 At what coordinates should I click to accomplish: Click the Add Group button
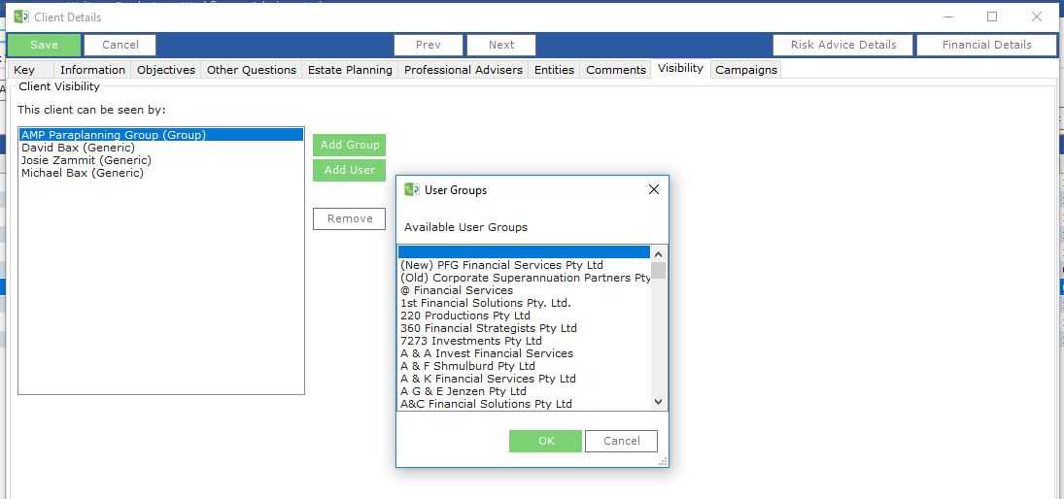tap(350, 145)
